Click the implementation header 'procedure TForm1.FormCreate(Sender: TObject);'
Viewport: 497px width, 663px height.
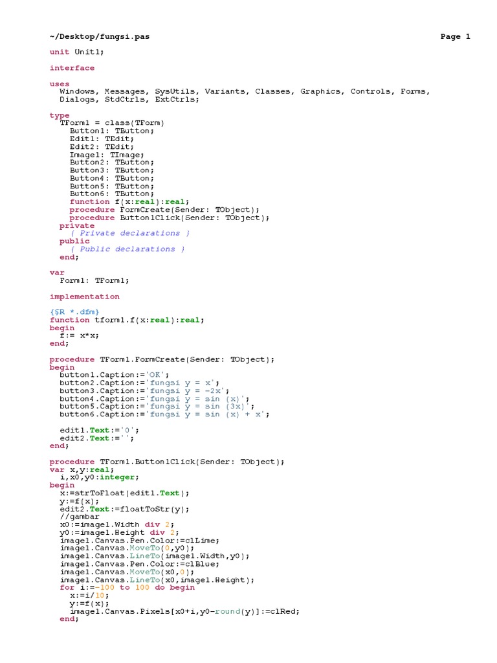[x=162, y=359]
